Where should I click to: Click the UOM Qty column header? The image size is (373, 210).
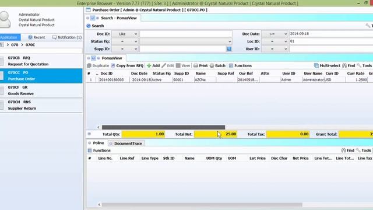(x=214, y=158)
